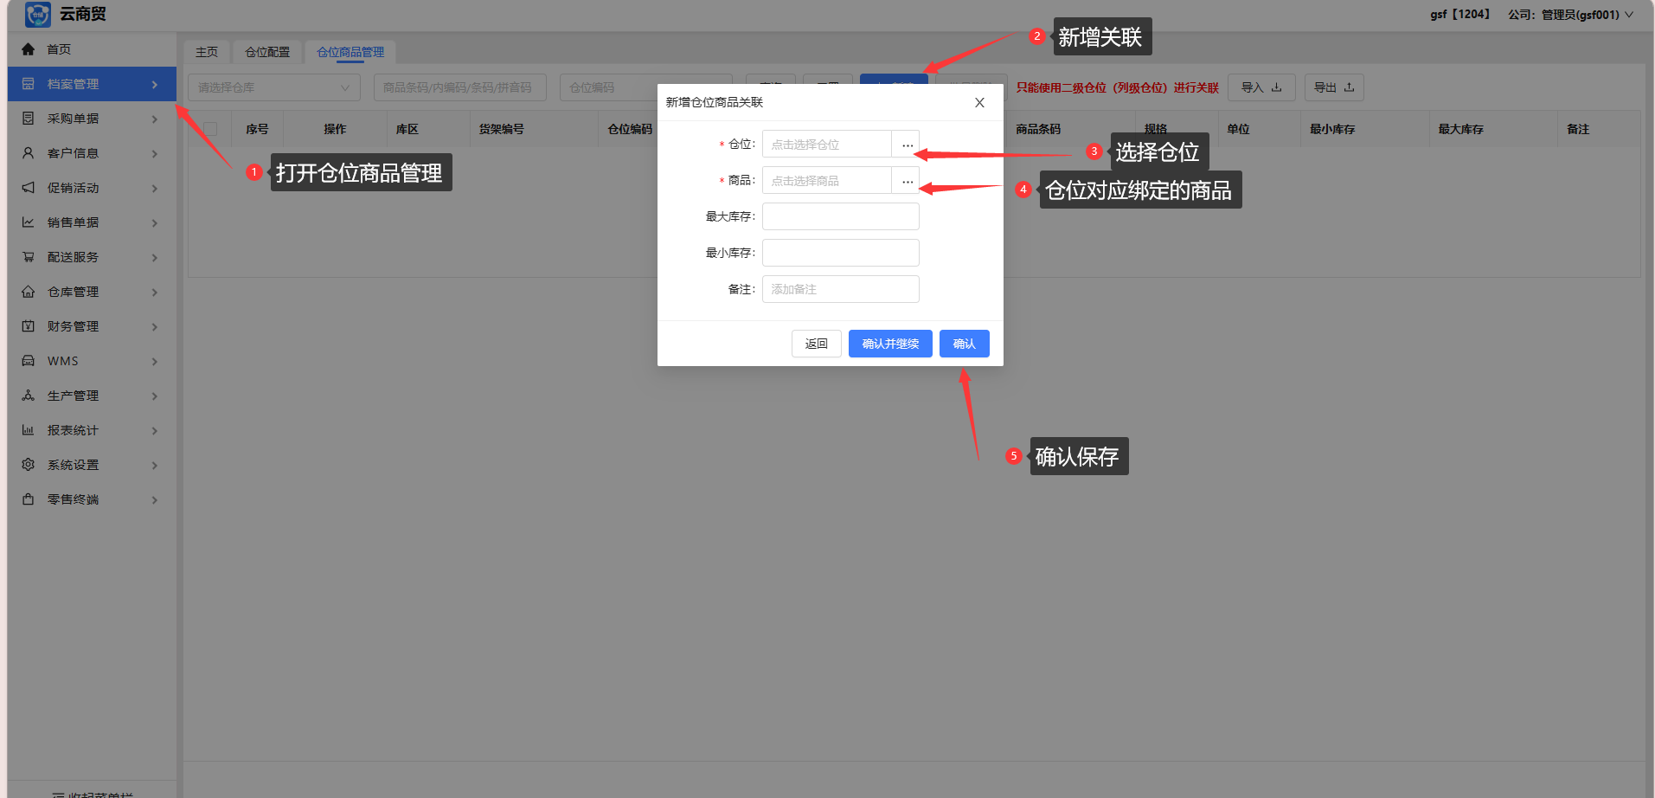Click the 首页 home icon in sidebar
The image size is (1655, 798).
click(x=28, y=49)
